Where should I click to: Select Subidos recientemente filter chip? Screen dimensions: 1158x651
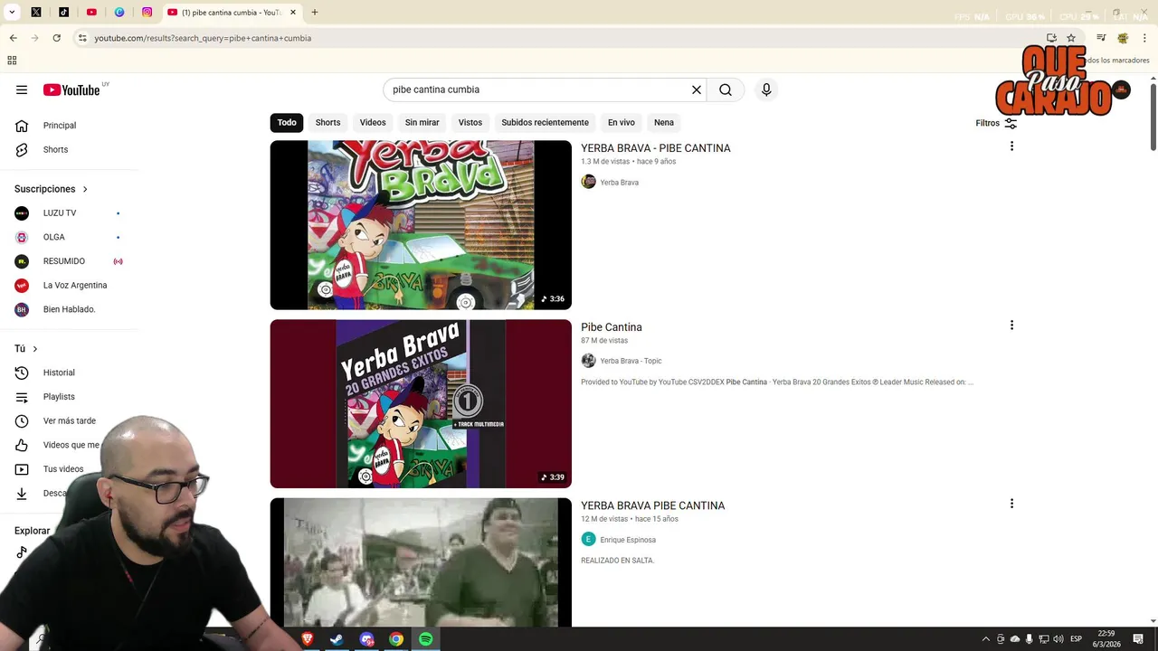click(x=545, y=122)
